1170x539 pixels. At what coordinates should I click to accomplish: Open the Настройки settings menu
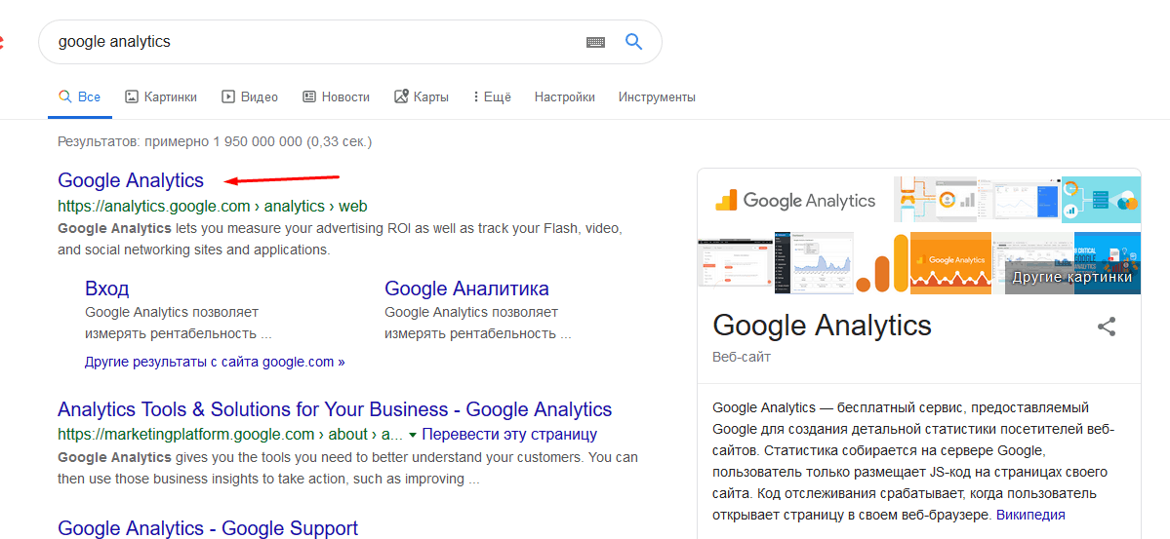[565, 97]
